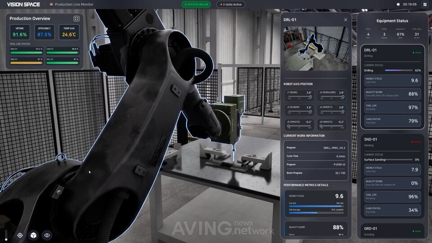Click the System Online status badge
This screenshot has height=243, width=432.
[x=196, y=4]
